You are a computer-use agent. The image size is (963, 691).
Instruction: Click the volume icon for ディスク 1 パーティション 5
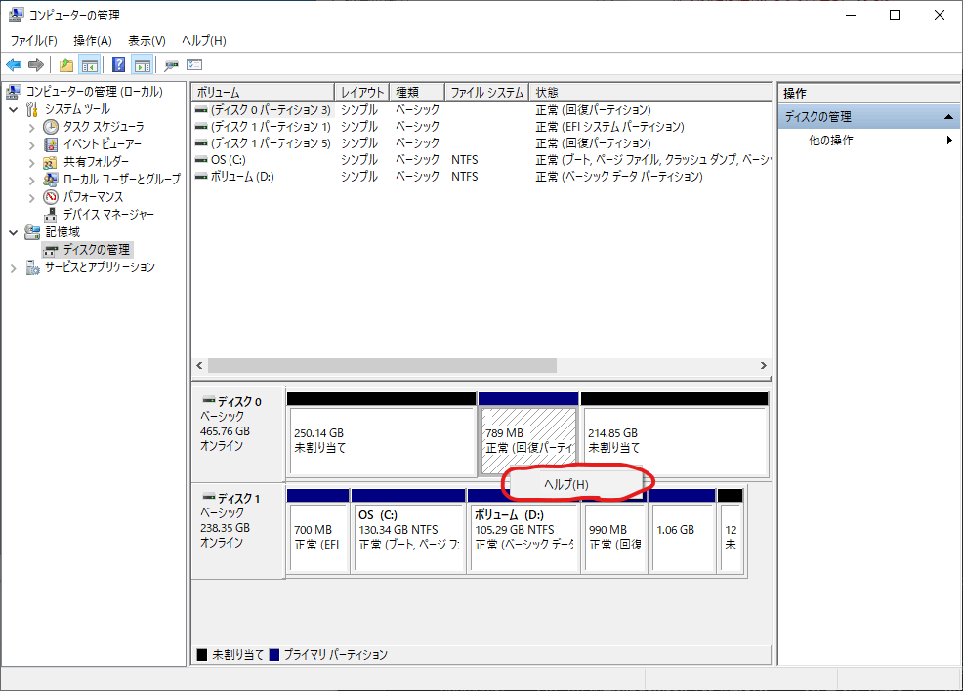coord(201,143)
